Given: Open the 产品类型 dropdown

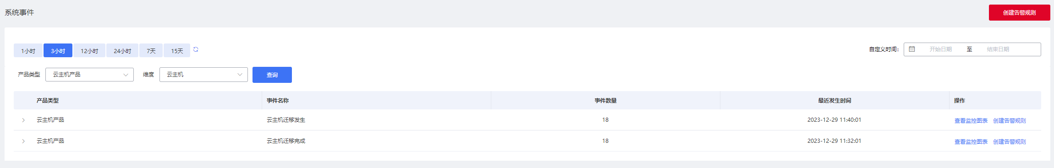Looking at the screenshot, I should (89, 75).
